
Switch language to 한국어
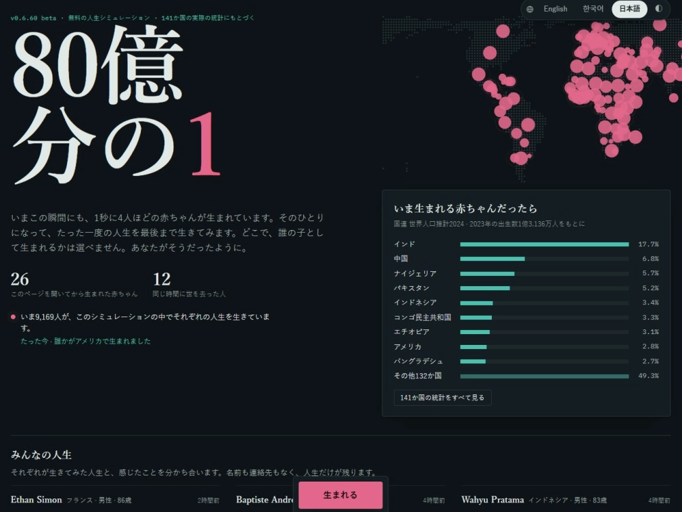click(x=593, y=9)
